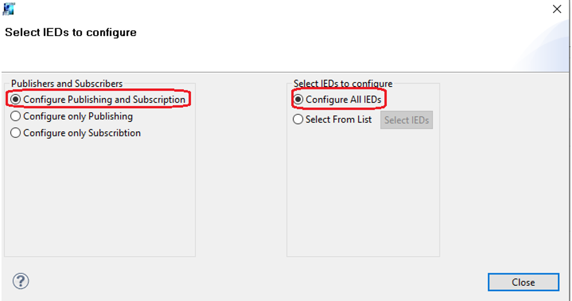Screen dimensions: 572x301
Task: Click the help question mark icon
Action: (x=21, y=281)
